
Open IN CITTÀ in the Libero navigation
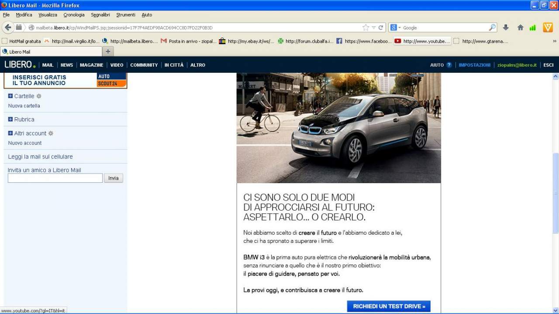click(174, 65)
